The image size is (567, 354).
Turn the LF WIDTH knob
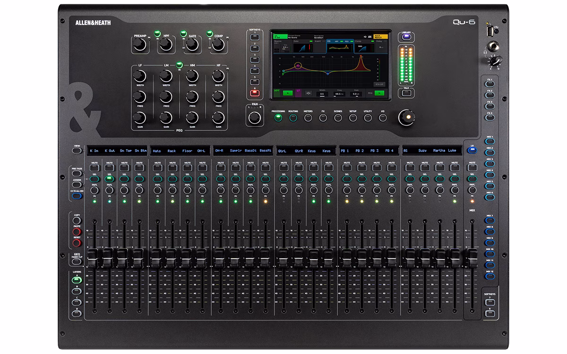pyautogui.click(x=139, y=76)
